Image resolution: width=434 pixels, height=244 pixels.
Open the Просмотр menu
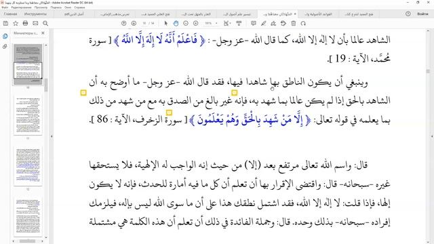[41, 7]
